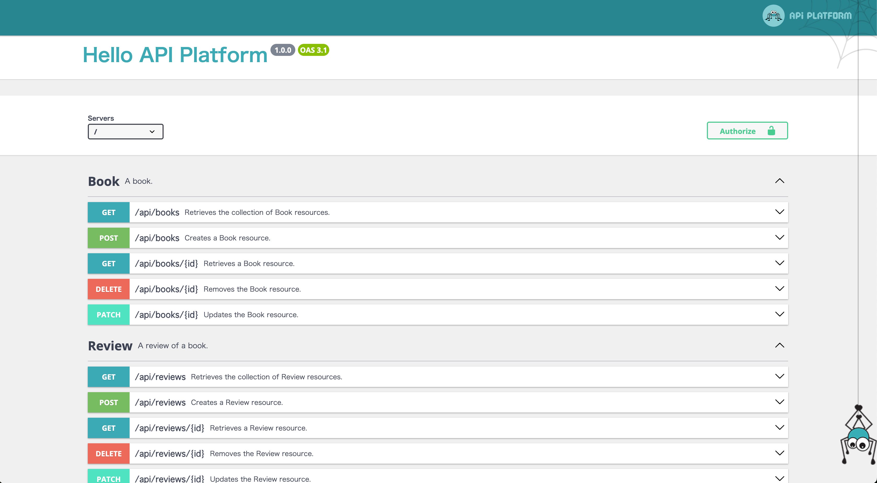
Task: Expand POST /api/reviews chevron
Action: (779, 402)
